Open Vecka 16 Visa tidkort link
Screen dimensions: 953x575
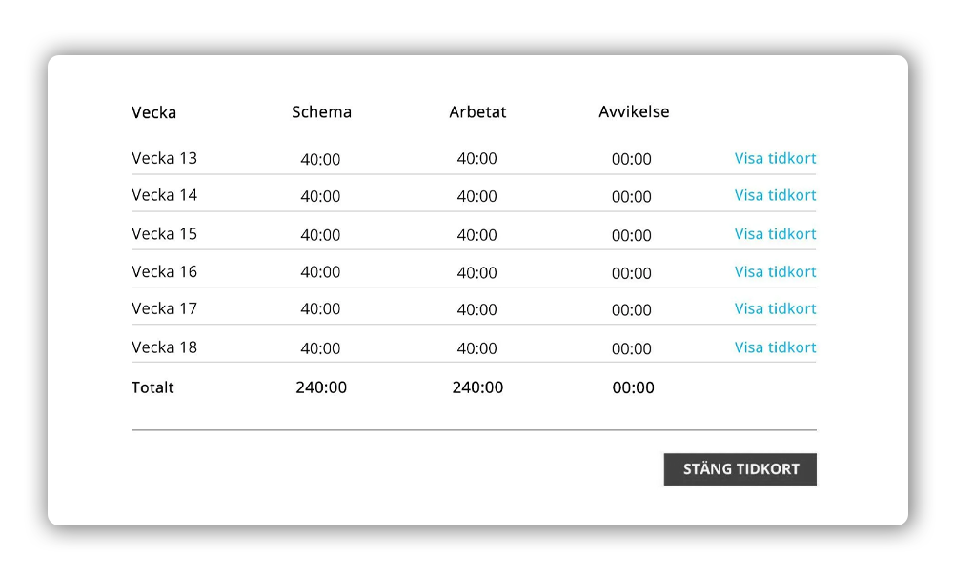click(775, 272)
